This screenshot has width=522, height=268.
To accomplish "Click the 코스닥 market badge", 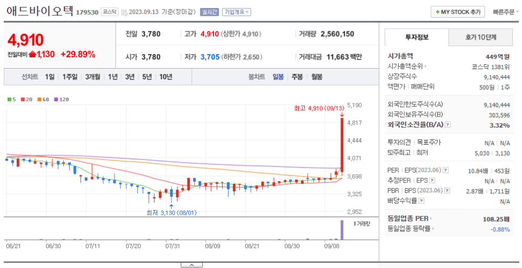I will pos(110,12).
